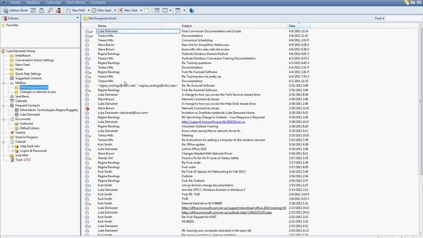Click the search magnifier icon in toolbar
This screenshot has height=238, width=423.
click(x=50, y=11)
